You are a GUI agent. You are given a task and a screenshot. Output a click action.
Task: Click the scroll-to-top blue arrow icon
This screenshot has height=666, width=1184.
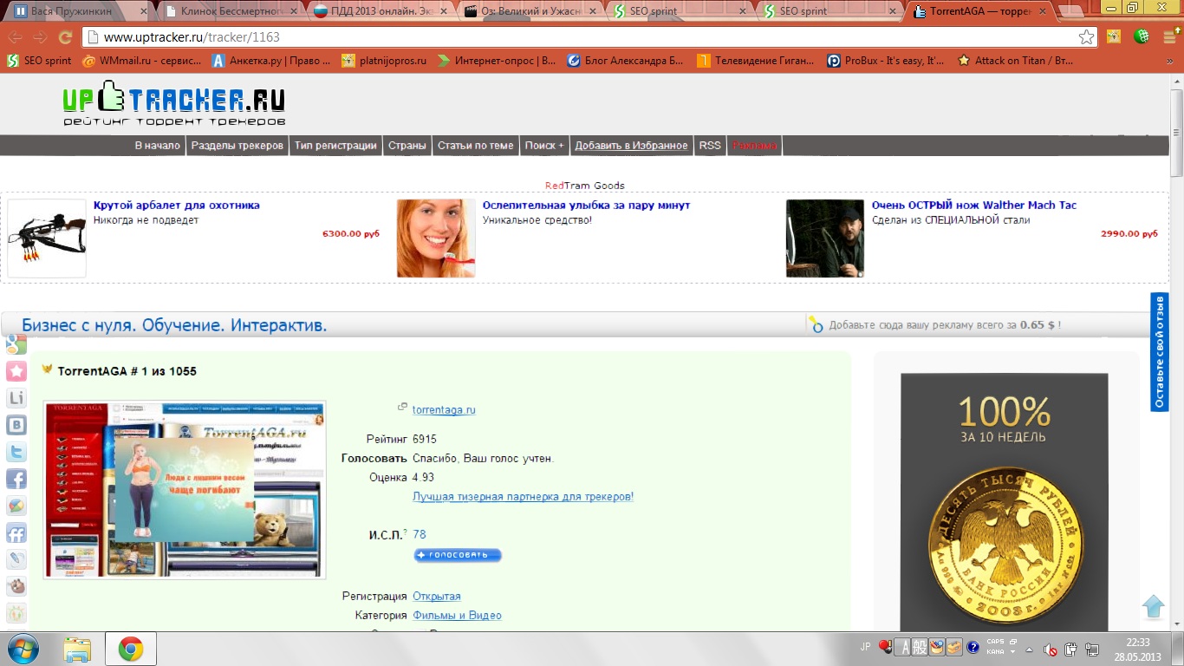(1153, 606)
